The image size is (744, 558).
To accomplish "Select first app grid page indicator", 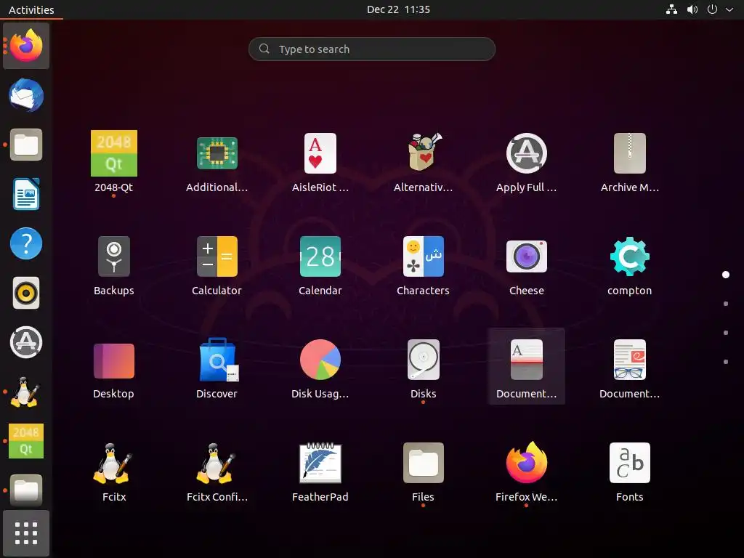I will coord(726,275).
